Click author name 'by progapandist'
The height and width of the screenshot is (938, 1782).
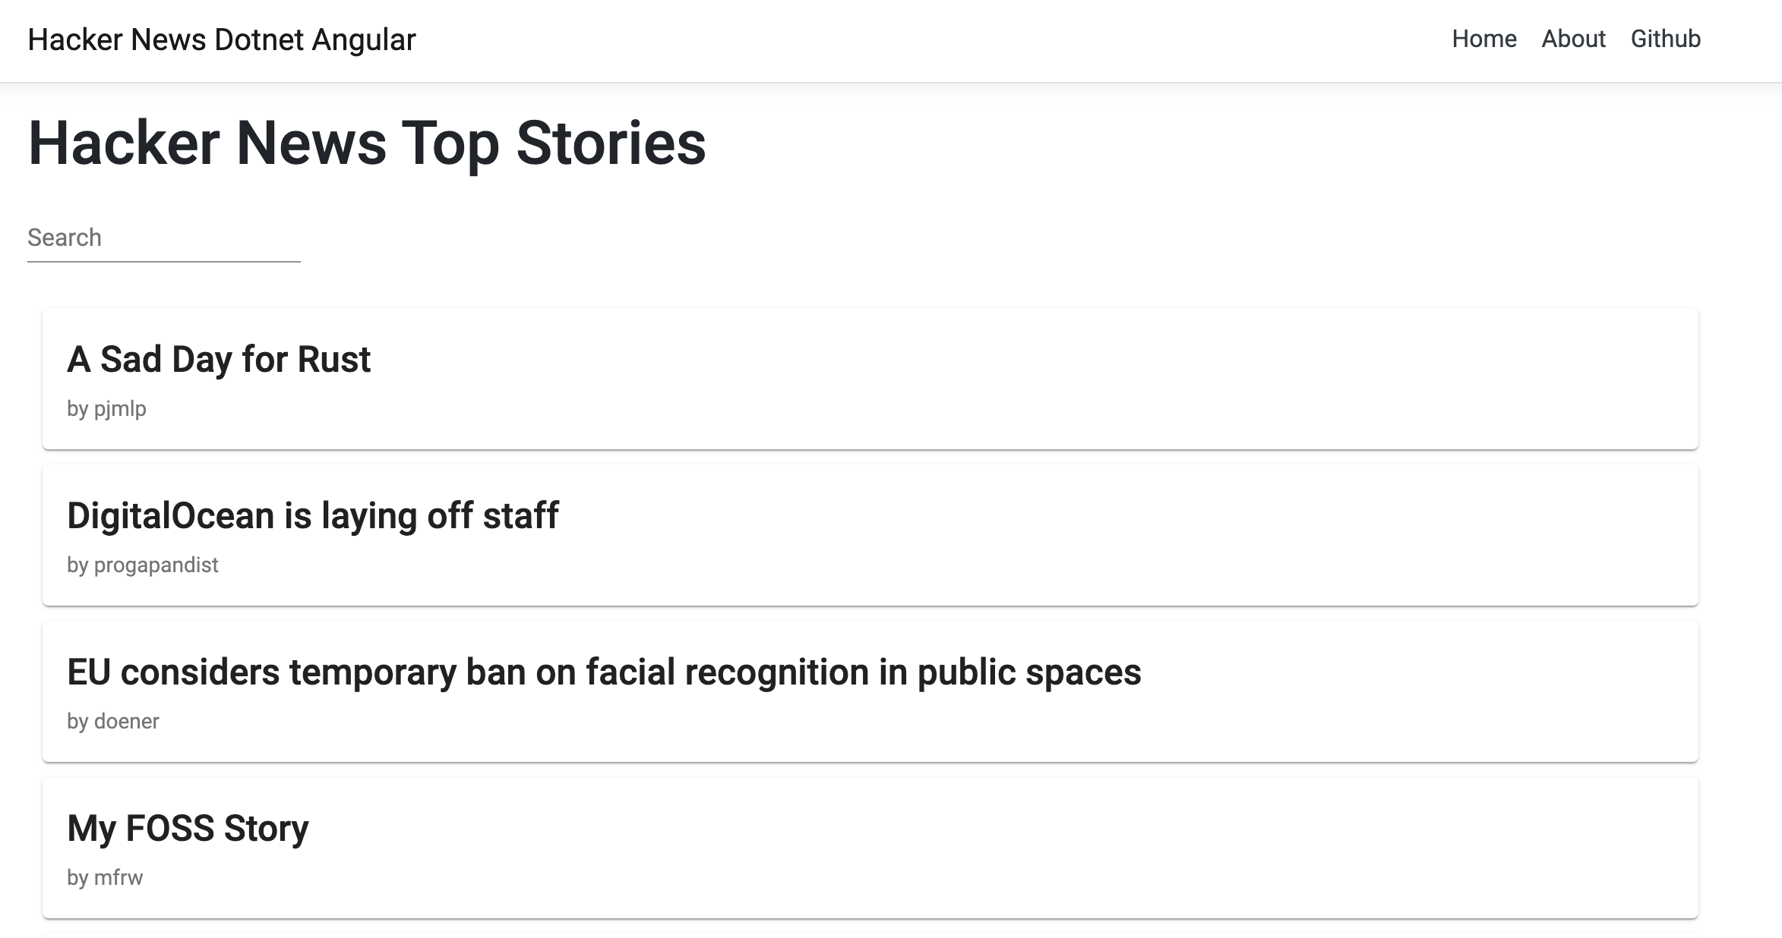tap(143, 565)
